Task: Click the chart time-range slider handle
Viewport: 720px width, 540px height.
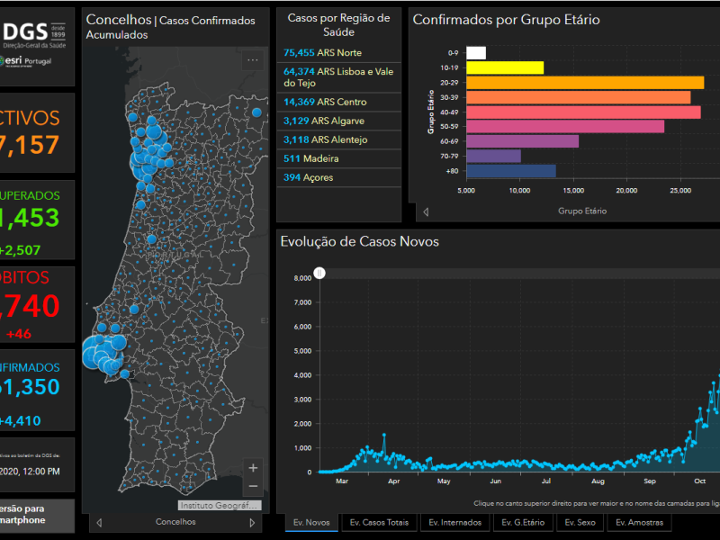Action: (319, 274)
